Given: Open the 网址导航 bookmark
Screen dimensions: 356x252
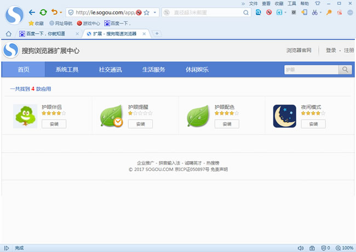Looking at the screenshot, I should pyautogui.click(x=61, y=23).
